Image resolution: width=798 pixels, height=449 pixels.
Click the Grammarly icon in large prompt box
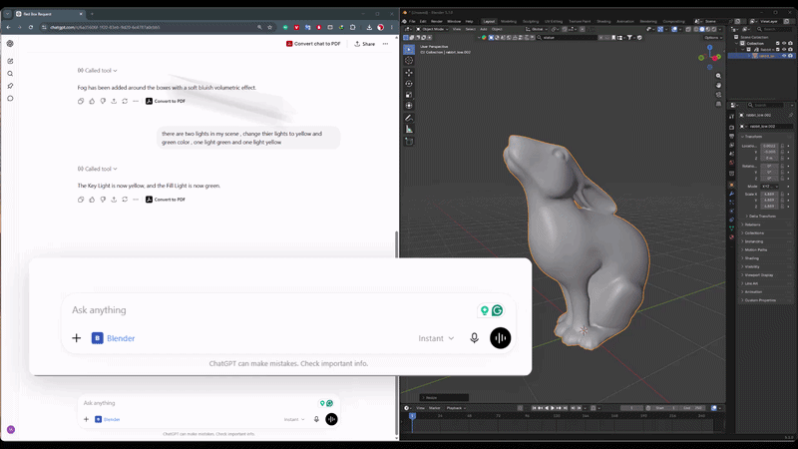(497, 310)
